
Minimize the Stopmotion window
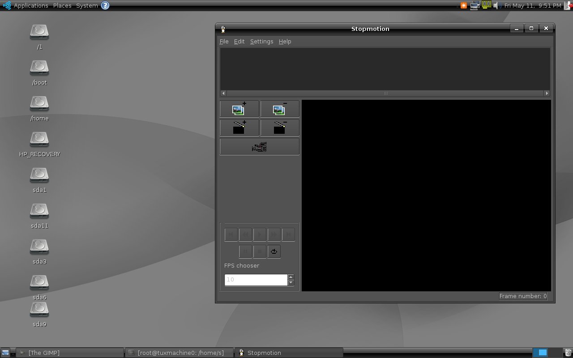pyautogui.click(x=517, y=29)
